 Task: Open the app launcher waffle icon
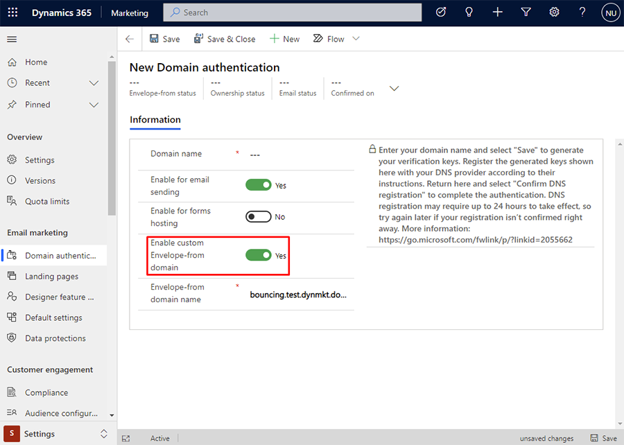tap(12, 12)
